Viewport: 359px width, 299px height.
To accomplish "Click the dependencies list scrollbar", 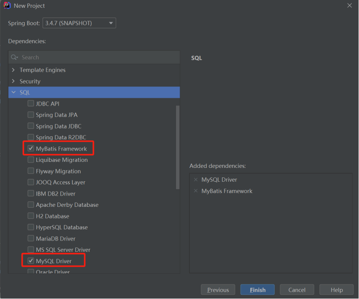I will [178, 147].
